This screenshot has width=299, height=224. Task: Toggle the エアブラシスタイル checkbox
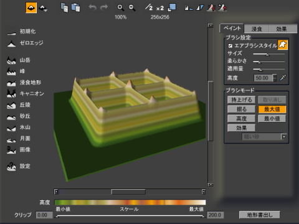[230, 45]
